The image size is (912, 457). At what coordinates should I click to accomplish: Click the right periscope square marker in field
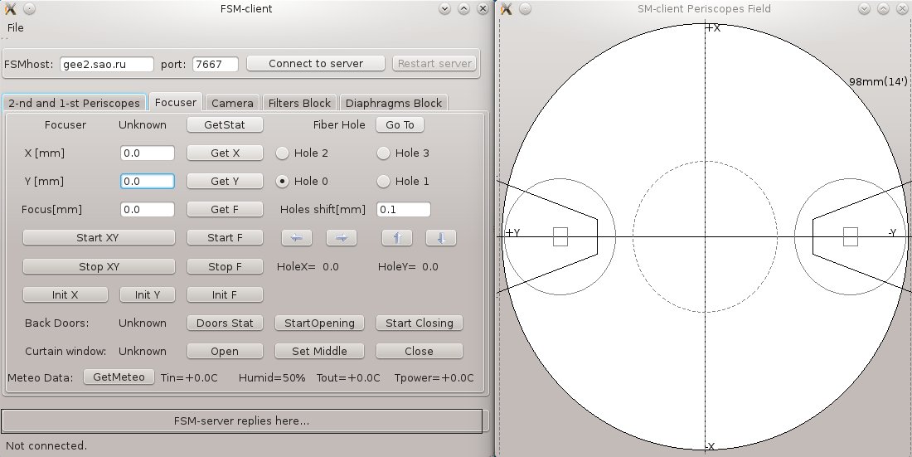click(x=851, y=237)
